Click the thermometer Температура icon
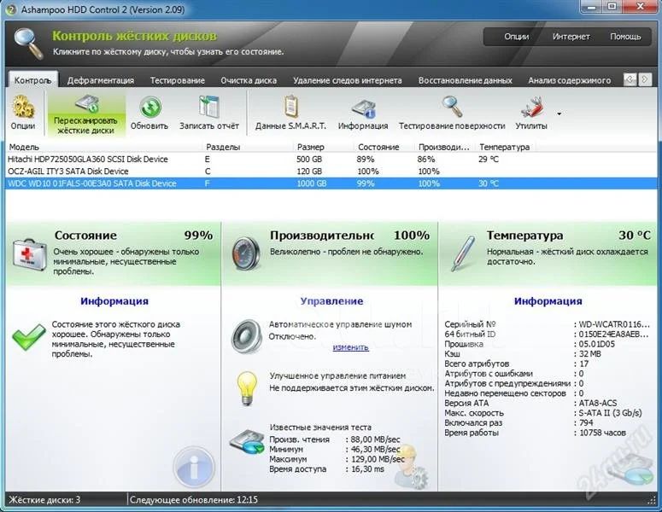The height and width of the screenshot is (512, 662). (x=463, y=253)
